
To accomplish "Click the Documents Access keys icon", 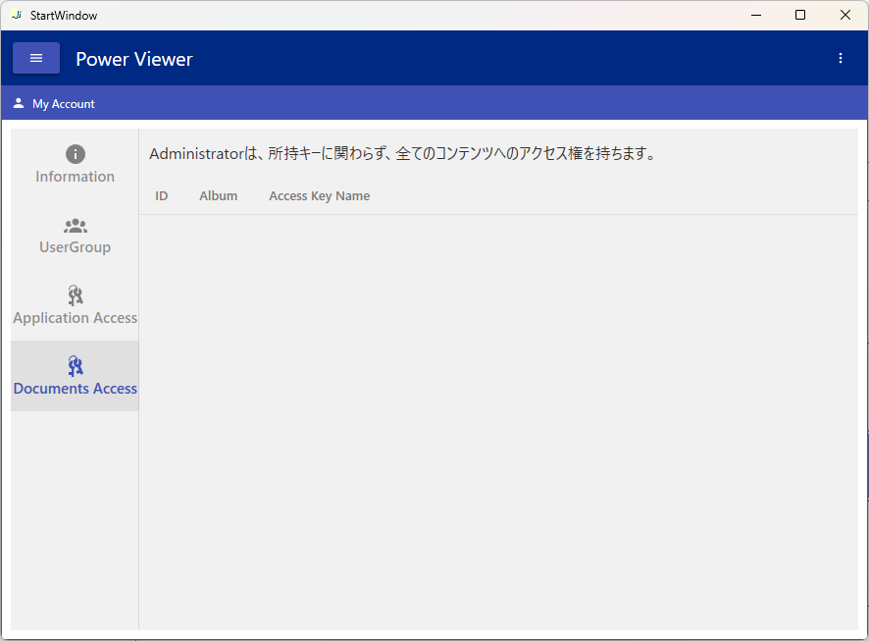I will click(76, 366).
